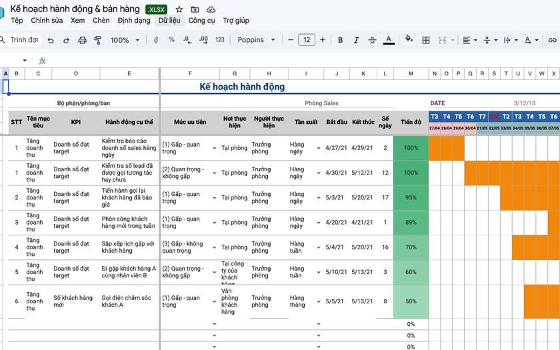The height and width of the screenshot is (350, 560).
Task: Click the .XLSX file format badge
Action: [x=157, y=9]
